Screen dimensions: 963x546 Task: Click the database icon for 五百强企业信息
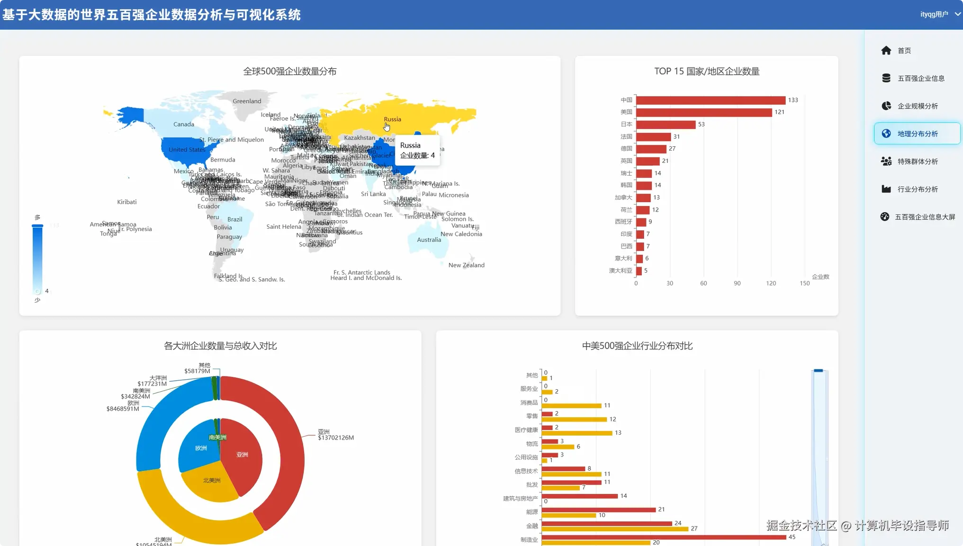pos(886,78)
